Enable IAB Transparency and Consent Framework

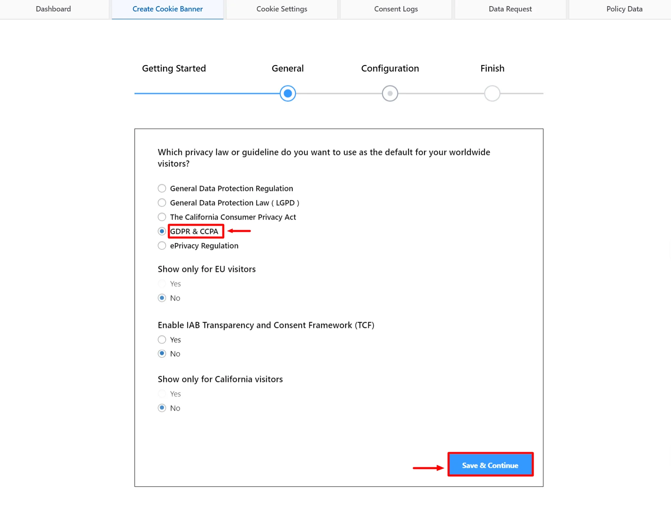coord(162,339)
